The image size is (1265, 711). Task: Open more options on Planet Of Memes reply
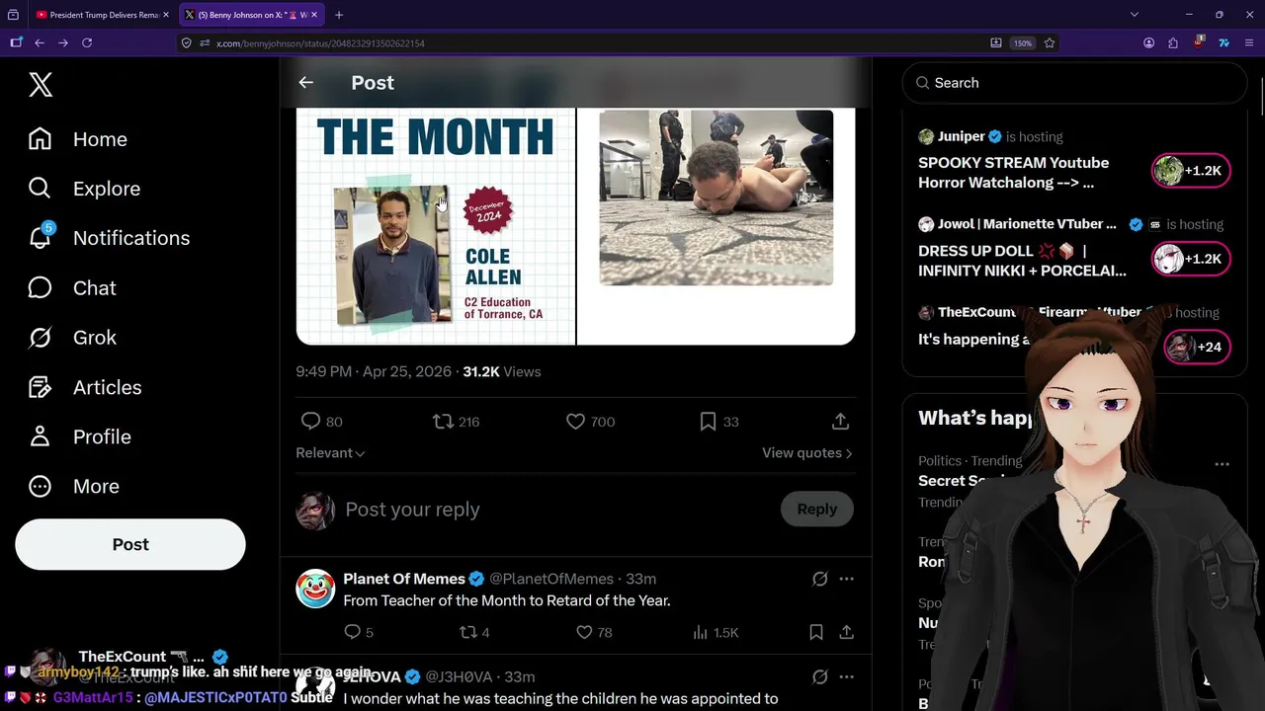[x=846, y=580]
